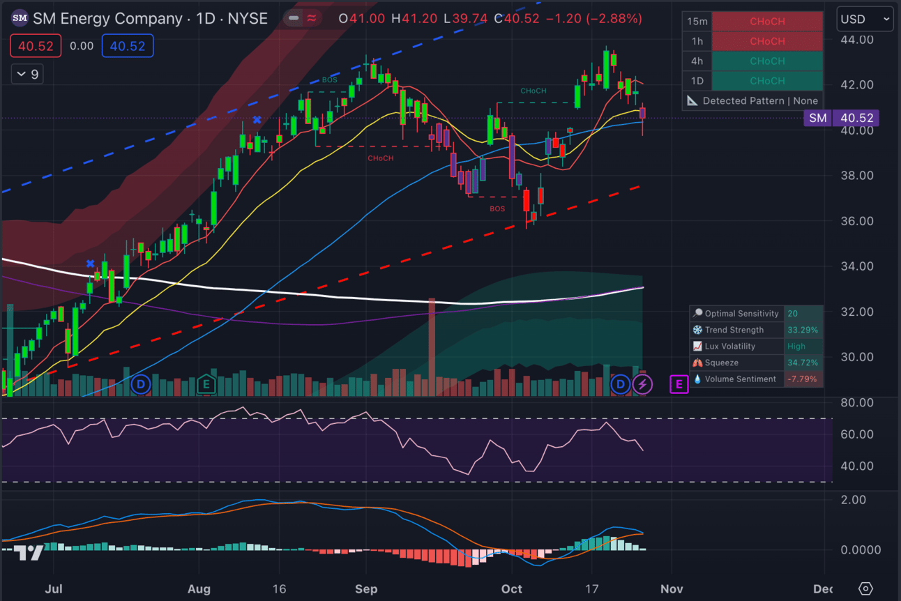Click the -1.20 (-2.88%) change value
901x601 pixels.
(x=593, y=18)
